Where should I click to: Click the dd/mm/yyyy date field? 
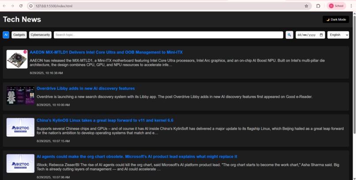(310, 35)
